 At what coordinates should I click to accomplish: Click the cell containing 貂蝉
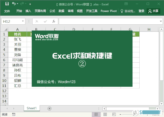pos(17,81)
